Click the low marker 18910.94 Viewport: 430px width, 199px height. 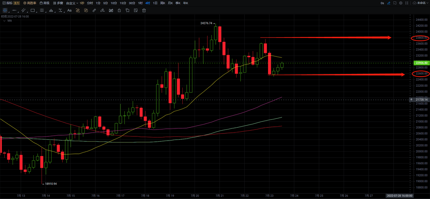pyautogui.click(x=51, y=184)
